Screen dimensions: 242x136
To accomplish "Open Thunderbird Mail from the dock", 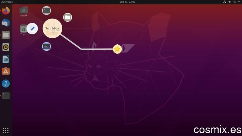I will click(x=6, y=23).
